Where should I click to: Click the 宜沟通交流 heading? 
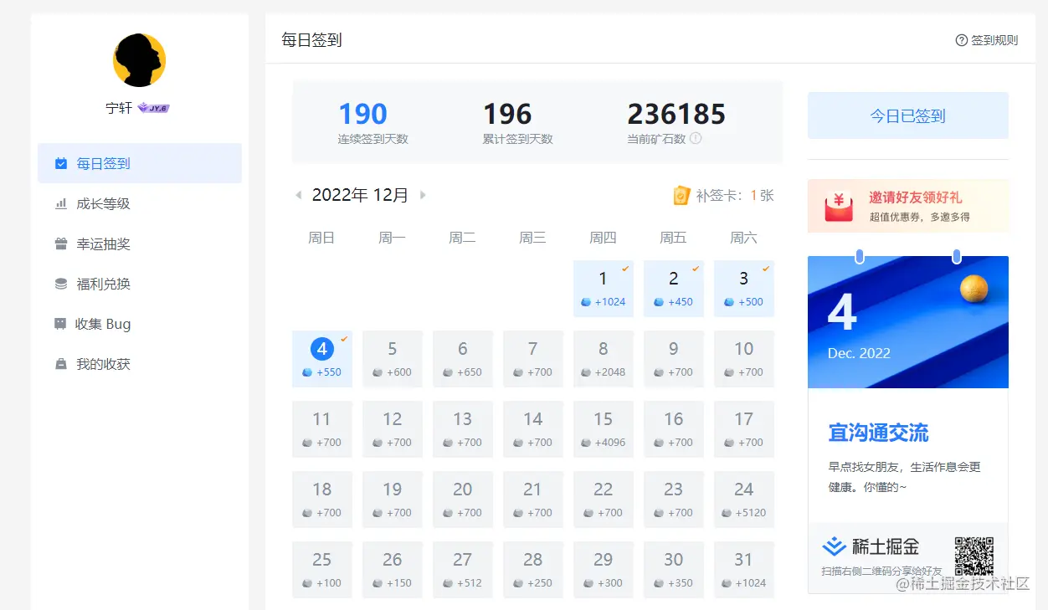[878, 433]
